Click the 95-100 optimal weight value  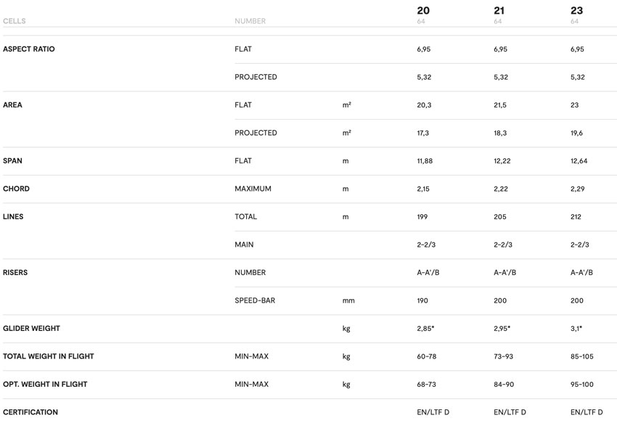[582, 385]
